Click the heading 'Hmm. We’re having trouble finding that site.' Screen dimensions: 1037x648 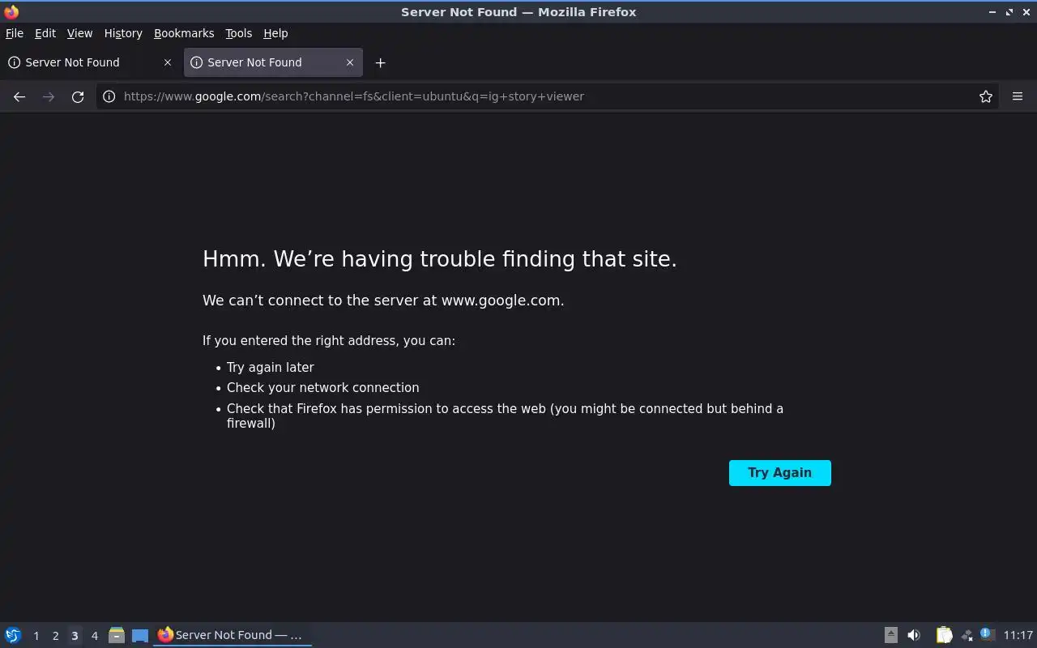(440, 259)
